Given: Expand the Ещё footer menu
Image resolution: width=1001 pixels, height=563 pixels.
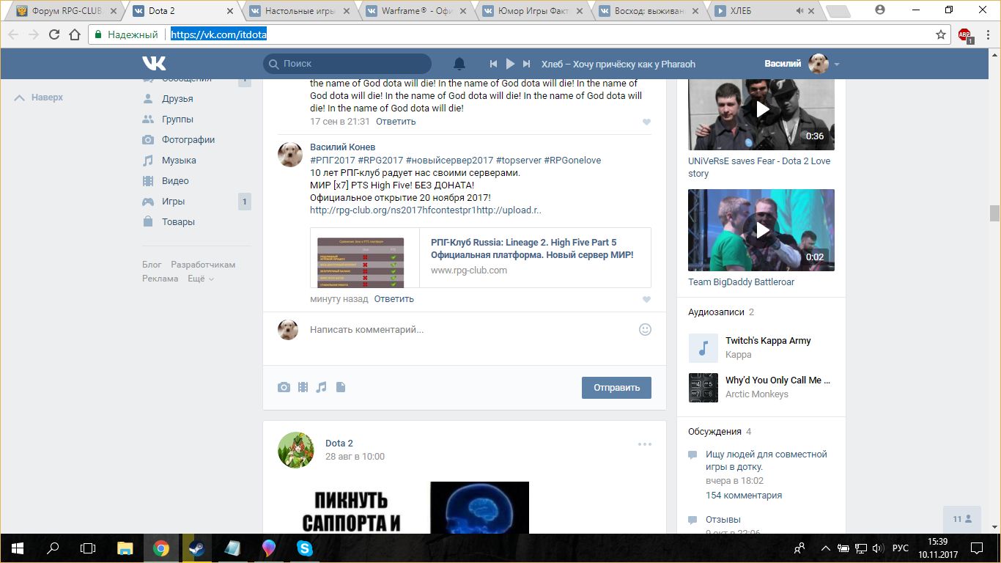Looking at the screenshot, I should click(x=201, y=279).
